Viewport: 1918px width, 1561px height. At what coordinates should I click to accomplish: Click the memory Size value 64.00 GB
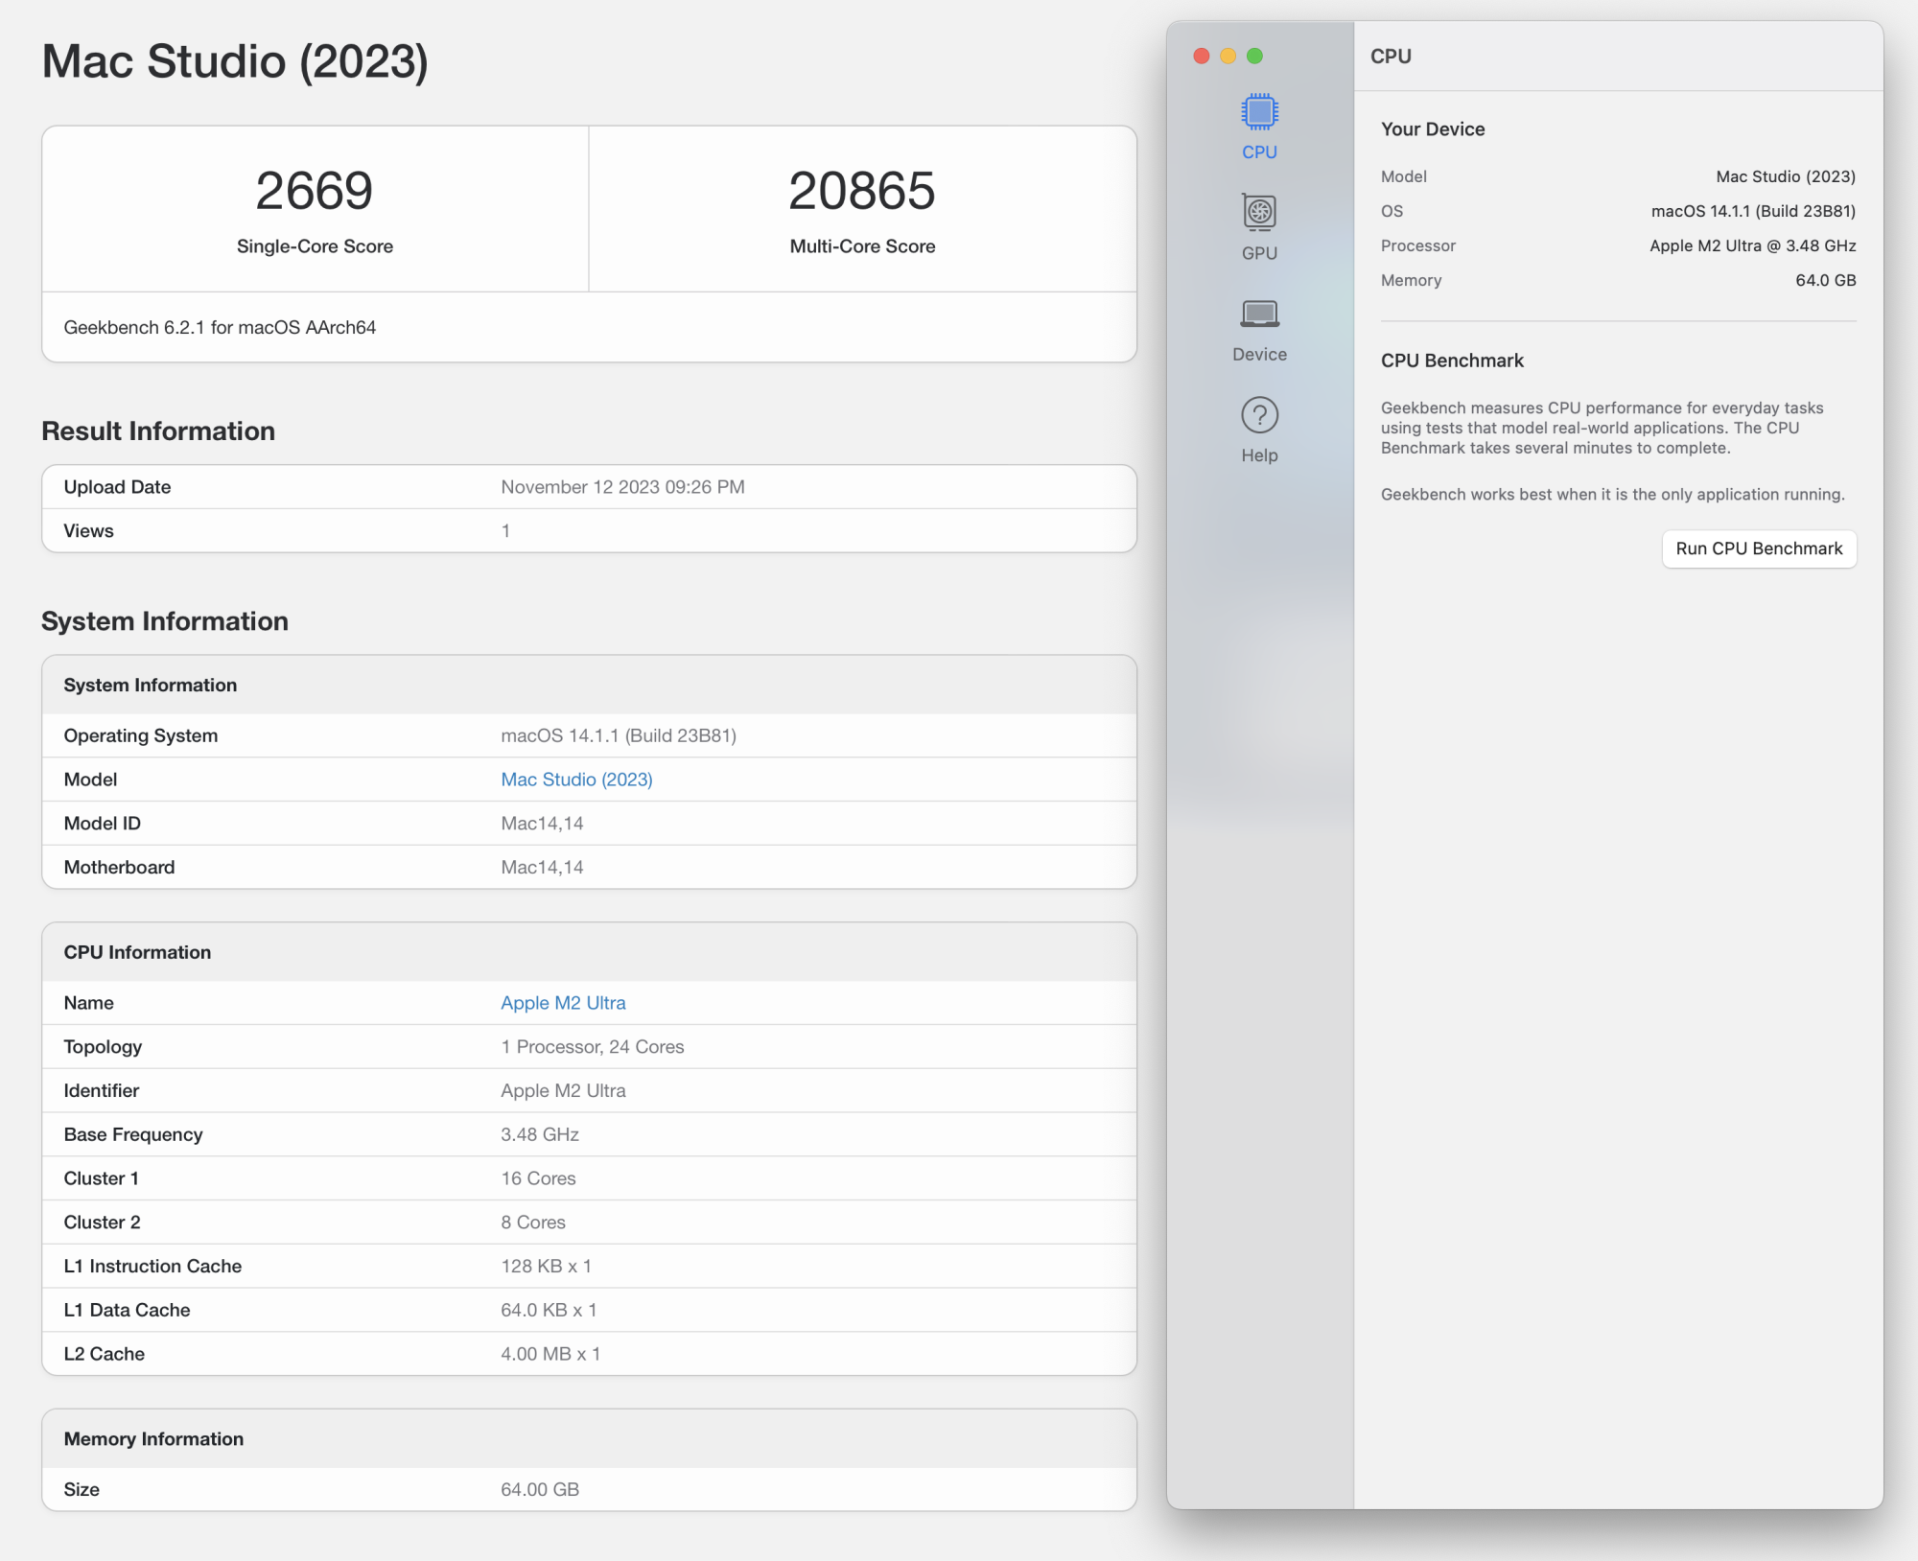point(540,1489)
